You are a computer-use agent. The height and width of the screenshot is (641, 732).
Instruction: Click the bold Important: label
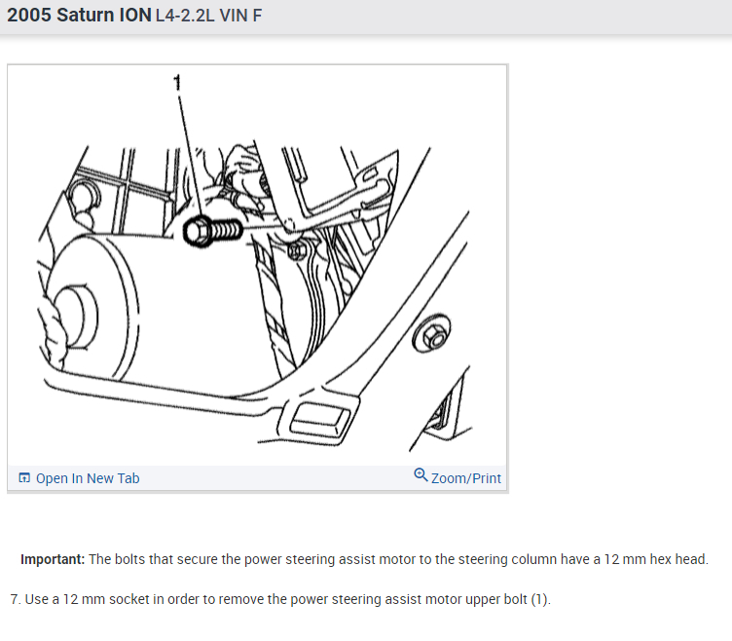click(53, 559)
